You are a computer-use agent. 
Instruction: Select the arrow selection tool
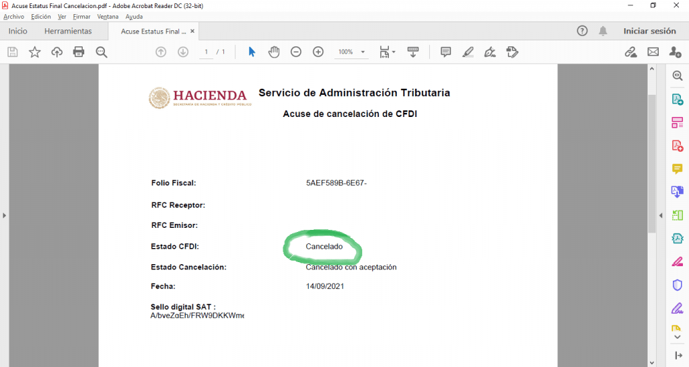click(252, 52)
